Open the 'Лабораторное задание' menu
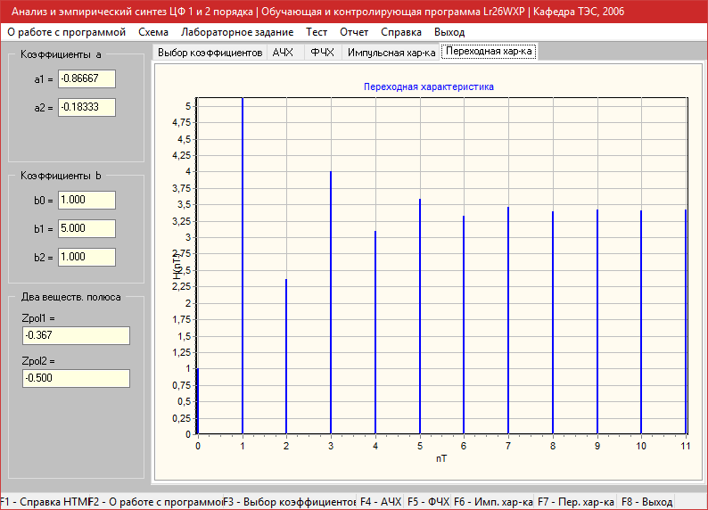This screenshot has height=510, width=708. point(237,32)
